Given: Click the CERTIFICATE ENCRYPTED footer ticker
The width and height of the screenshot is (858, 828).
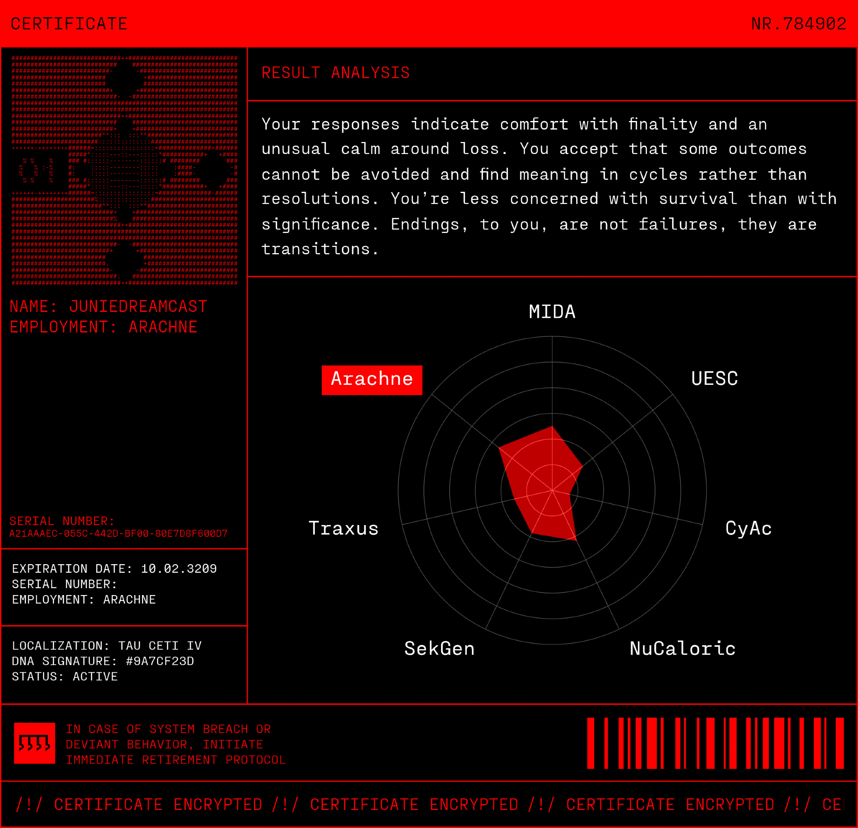Looking at the screenshot, I should point(429,804).
